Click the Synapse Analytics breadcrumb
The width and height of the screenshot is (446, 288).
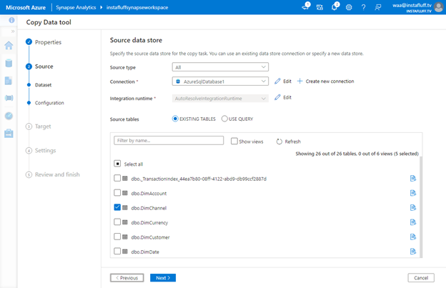[76, 7]
